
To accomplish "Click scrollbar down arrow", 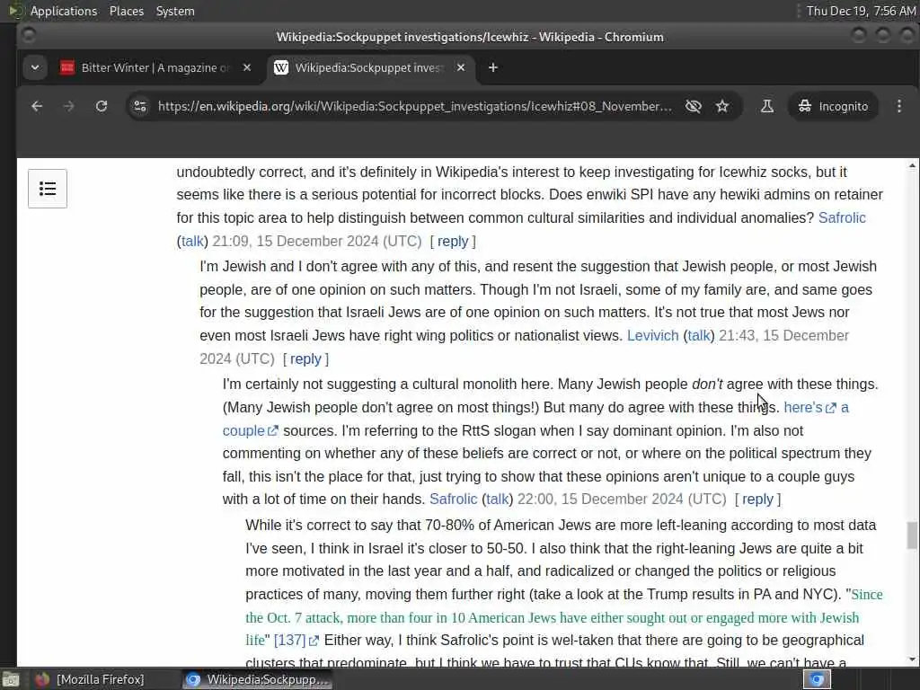I will point(912,659).
